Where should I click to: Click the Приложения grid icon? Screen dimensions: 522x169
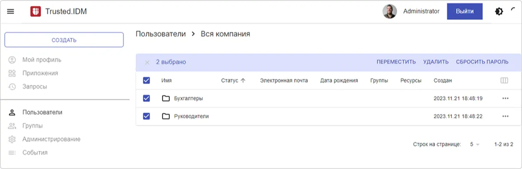12,73
